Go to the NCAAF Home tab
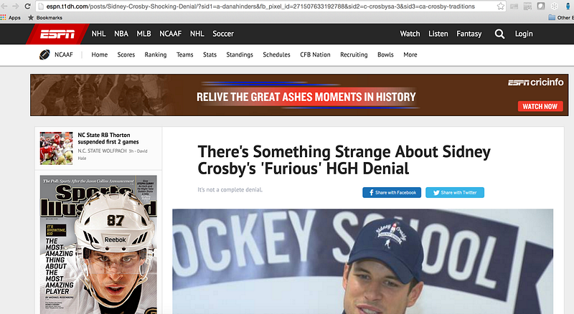 click(100, 54)
